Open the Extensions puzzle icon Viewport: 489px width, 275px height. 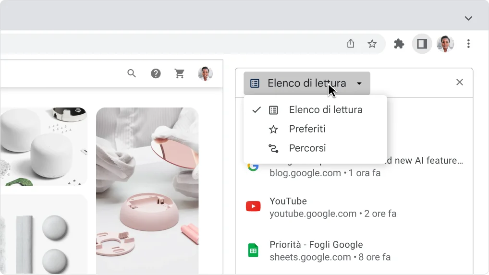tap(399, 44)
